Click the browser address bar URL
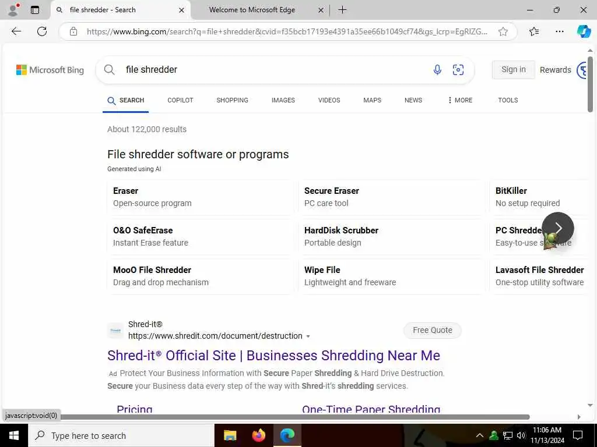The image size is (597, 447). (x=287, y=31)
